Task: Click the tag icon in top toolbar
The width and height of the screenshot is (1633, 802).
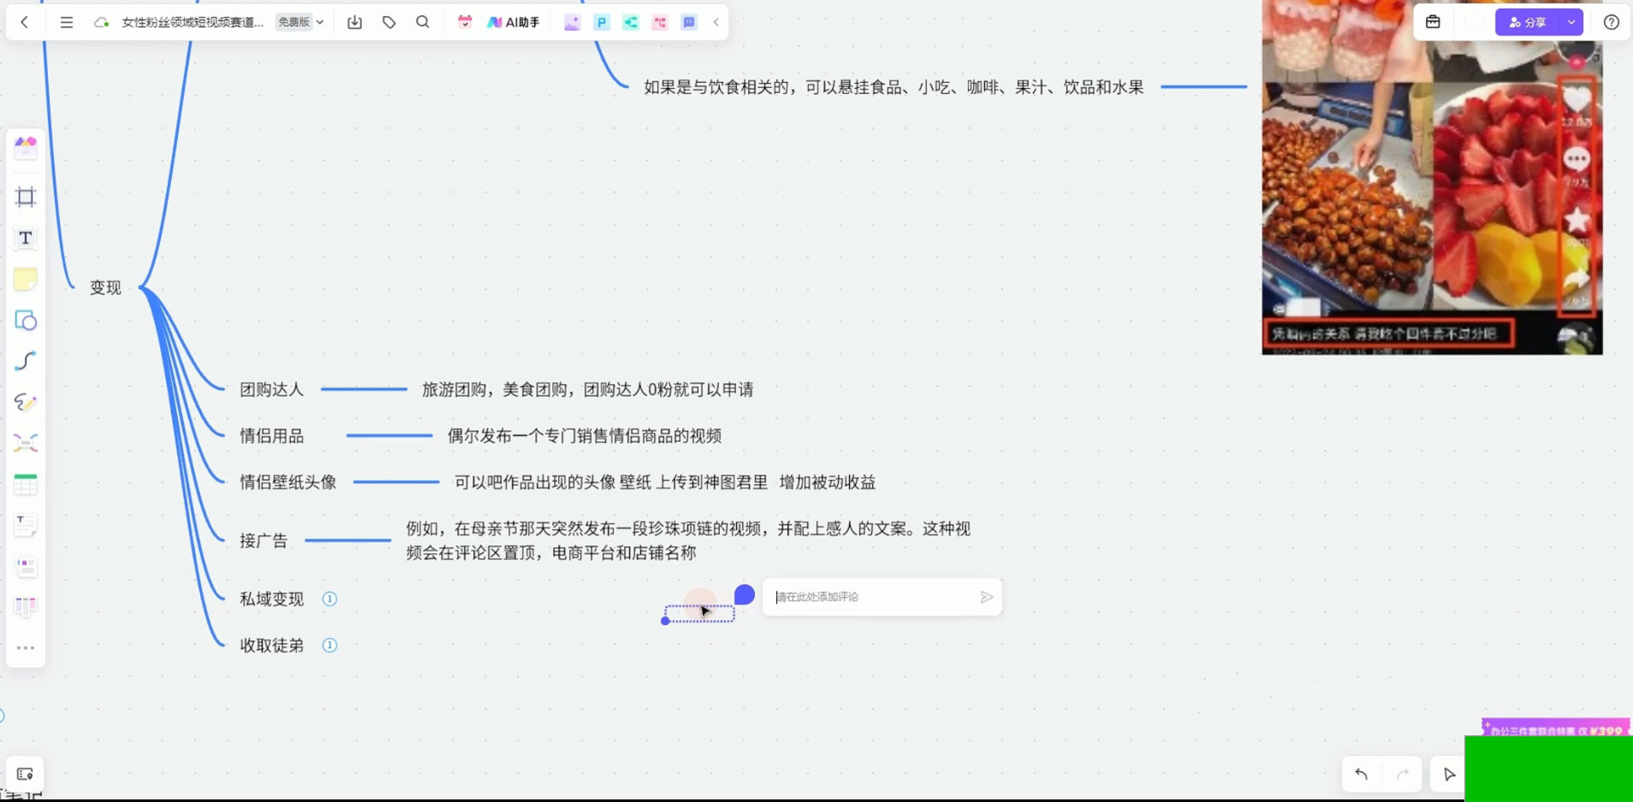Action: point(389,22)
